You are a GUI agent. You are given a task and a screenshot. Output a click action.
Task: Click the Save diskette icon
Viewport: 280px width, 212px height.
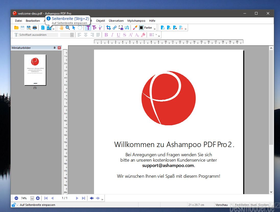[22, 28]
